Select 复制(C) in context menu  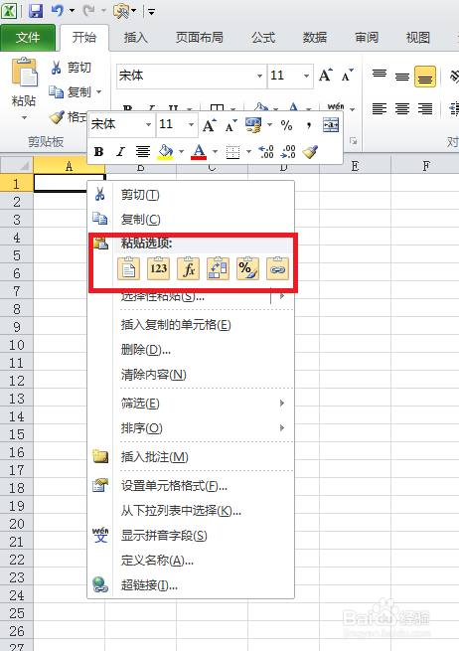[191, 219]
